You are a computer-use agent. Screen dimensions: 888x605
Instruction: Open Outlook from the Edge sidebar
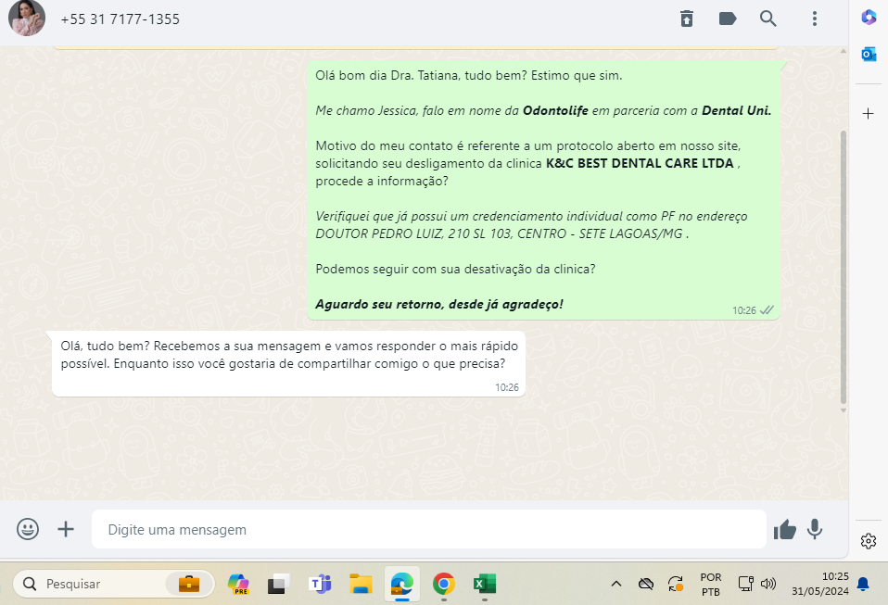coord(869,55)
